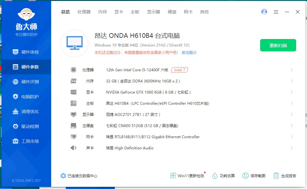
Task: Expand the 声卡 row chevron
Action: point(292,148)
